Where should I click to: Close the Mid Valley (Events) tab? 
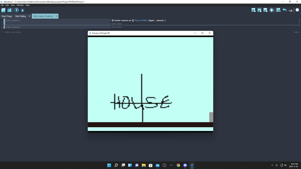(56, 16)
